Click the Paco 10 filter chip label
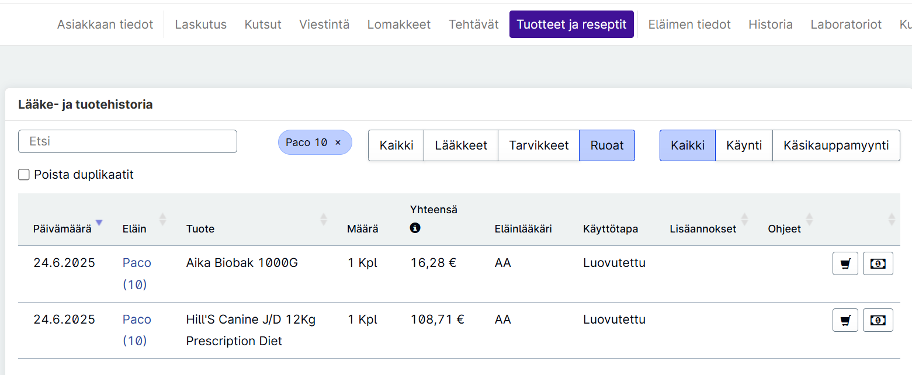 306,143
